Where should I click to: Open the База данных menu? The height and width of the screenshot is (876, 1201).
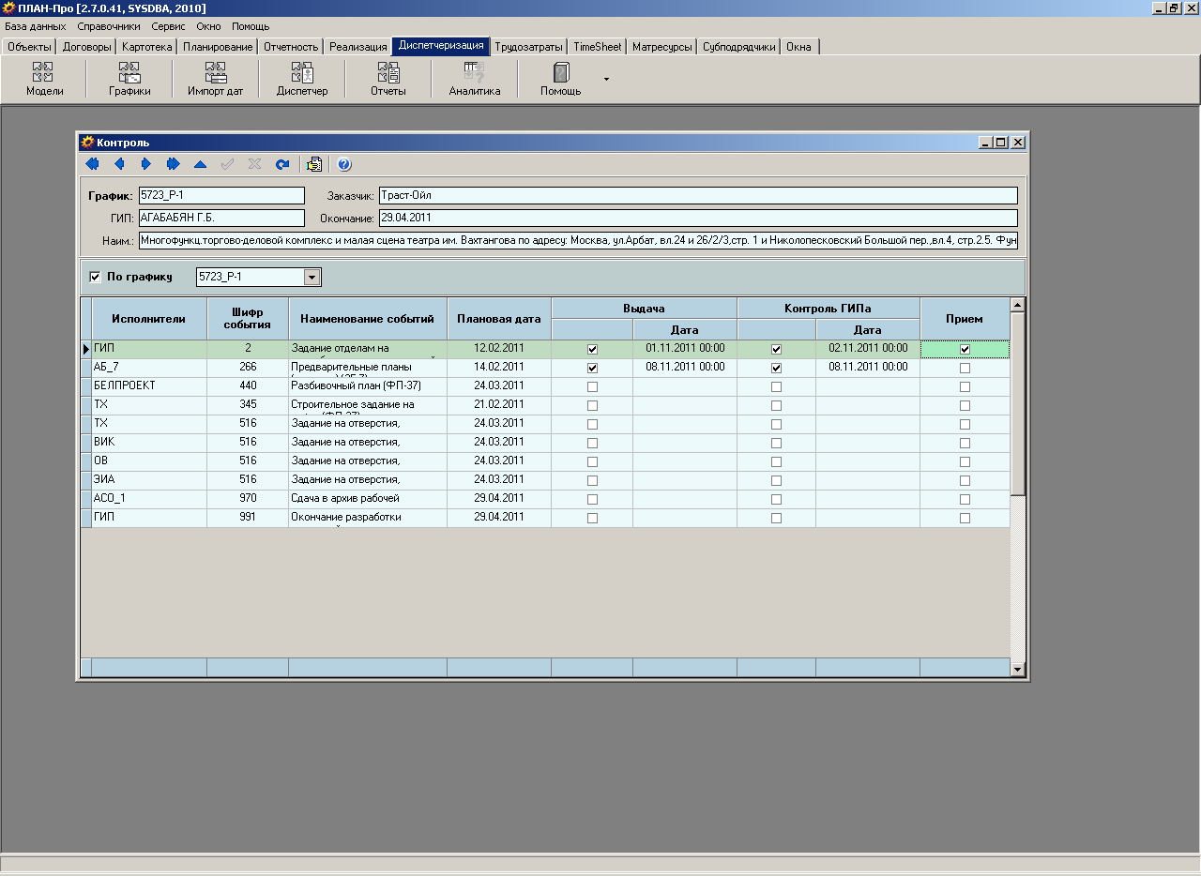coord(36,26)
